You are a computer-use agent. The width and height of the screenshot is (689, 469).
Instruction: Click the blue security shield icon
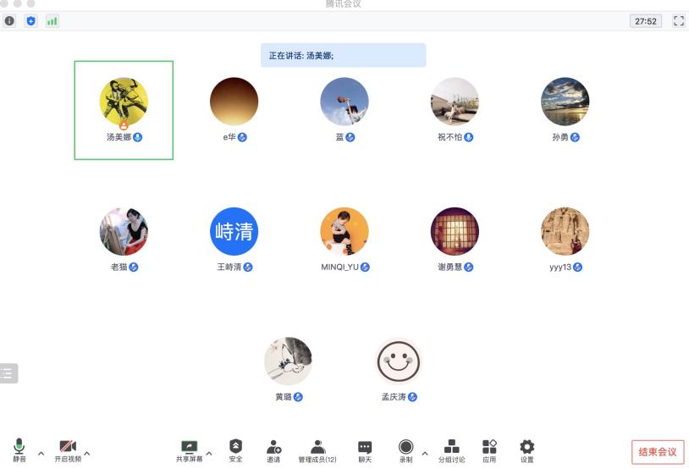31,21
